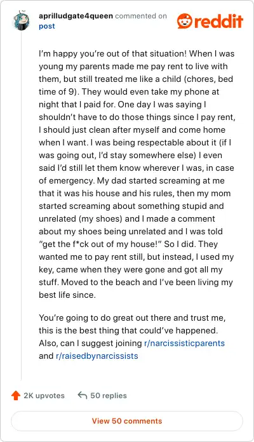Open aprilludgate4queen's avatar image
The height and width of the screenshot is (442, 254).
(x=22, y=20)
